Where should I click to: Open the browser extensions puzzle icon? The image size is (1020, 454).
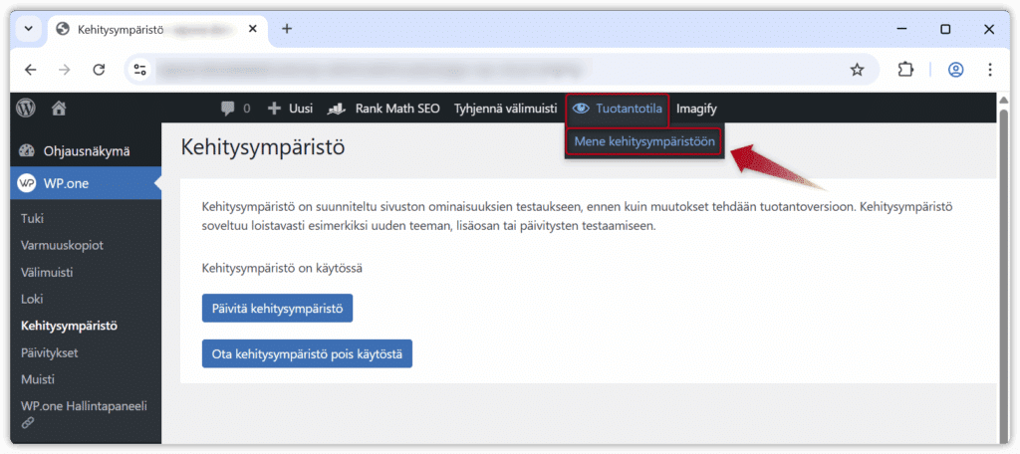[905, 70]
